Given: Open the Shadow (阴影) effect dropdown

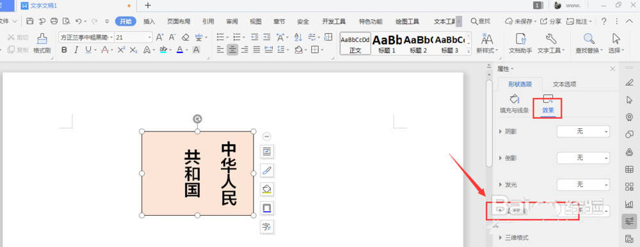Looking at the screenshot, I should 583,131.
